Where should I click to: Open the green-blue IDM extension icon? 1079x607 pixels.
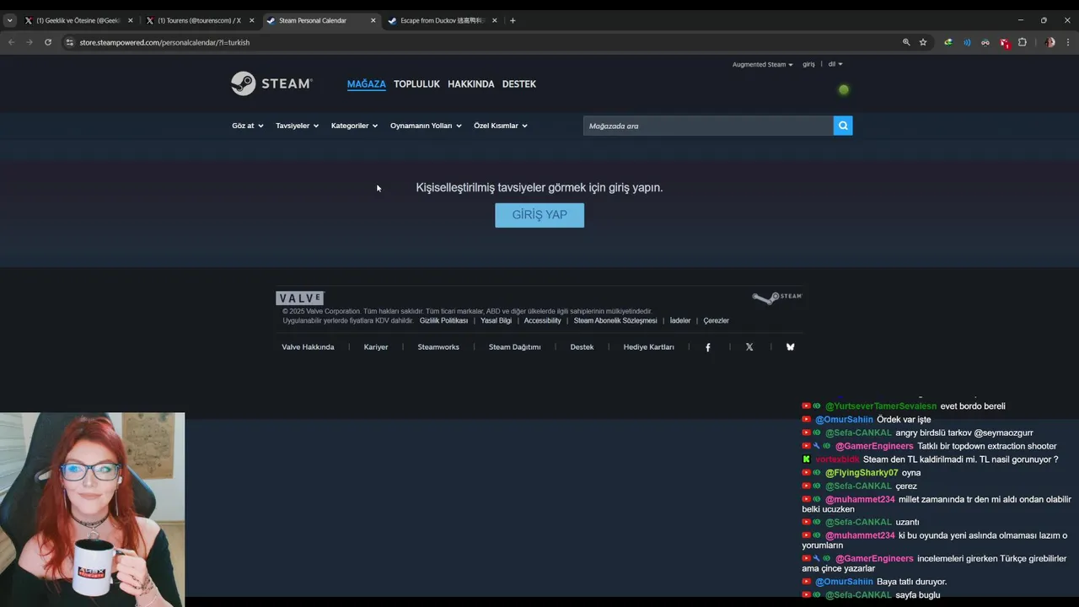click(x=948, y=42)
